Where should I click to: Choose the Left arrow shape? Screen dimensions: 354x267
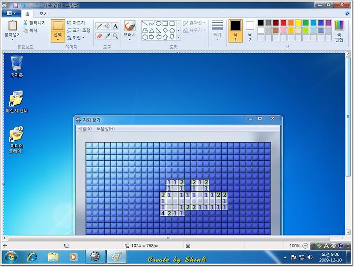158,37
